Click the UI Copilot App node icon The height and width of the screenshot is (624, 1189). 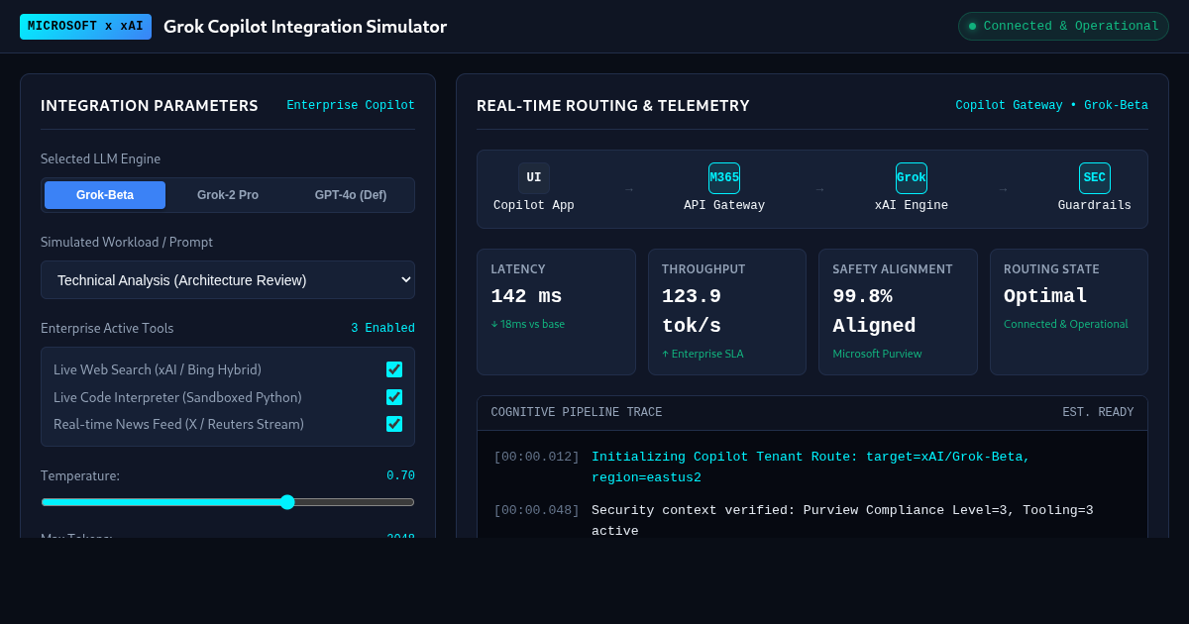point(534,178)
